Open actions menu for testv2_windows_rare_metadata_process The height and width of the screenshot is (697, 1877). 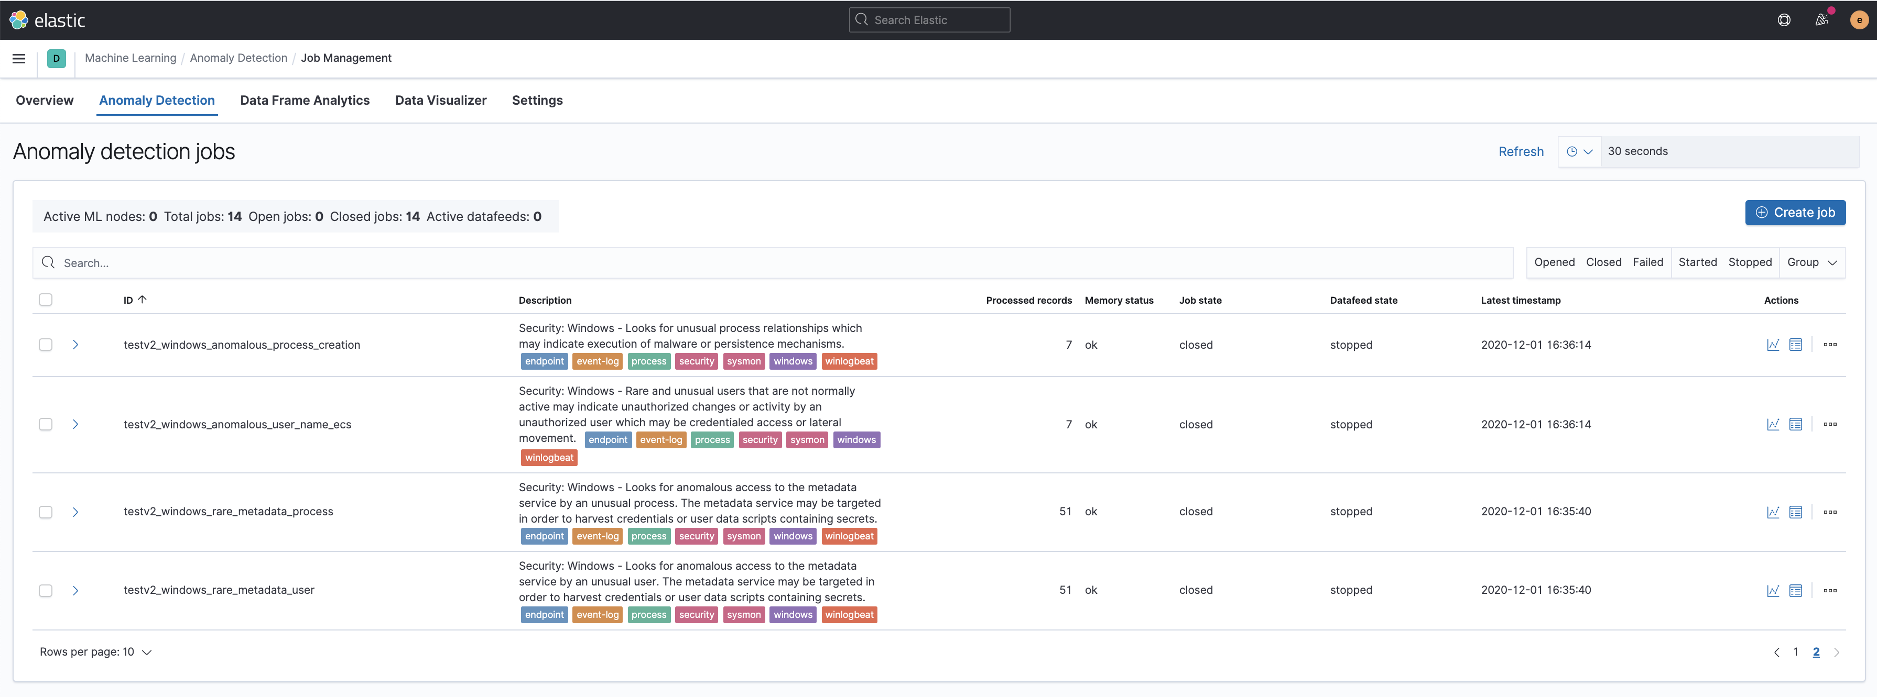pos(1830,512)
